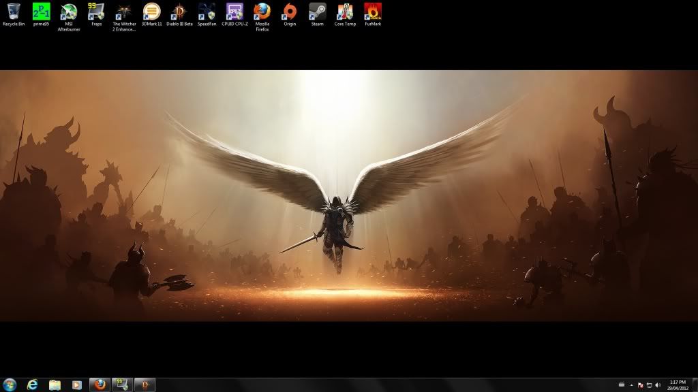Image resolution: width=698 pixels, height=392 pixels.
Task: Select the MSI Afterburner desktop shortcut
Action: click(x=69, y=17)
